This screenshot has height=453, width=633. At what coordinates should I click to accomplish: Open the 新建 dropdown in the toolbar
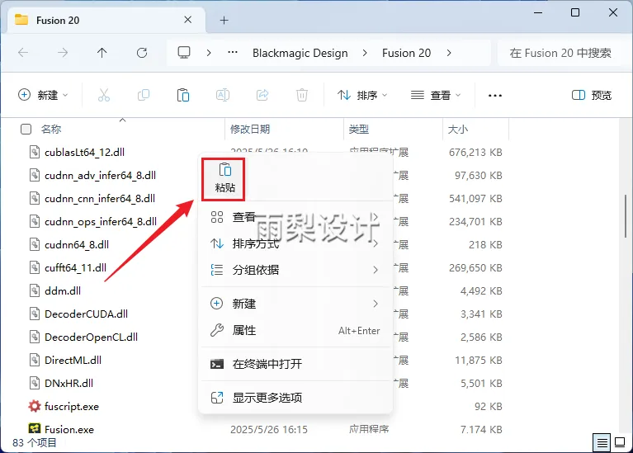43,95
